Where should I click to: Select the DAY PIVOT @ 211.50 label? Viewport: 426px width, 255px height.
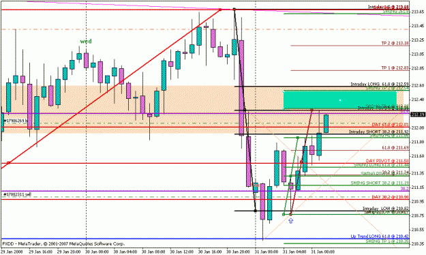387,161
